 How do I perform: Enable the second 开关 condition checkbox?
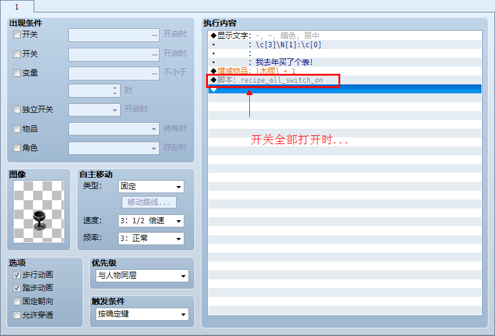click(17, 54)
